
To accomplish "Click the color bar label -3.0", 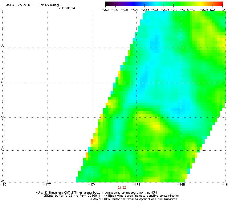I will click(105, 10).
